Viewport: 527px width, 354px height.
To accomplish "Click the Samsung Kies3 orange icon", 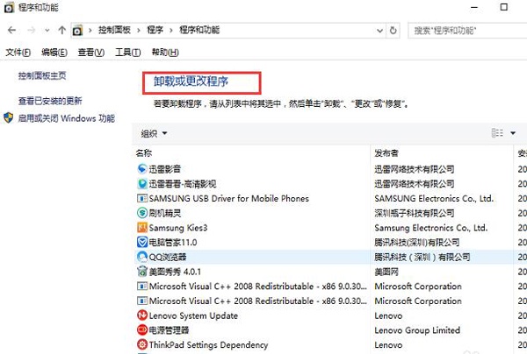I will click(142, 228).
